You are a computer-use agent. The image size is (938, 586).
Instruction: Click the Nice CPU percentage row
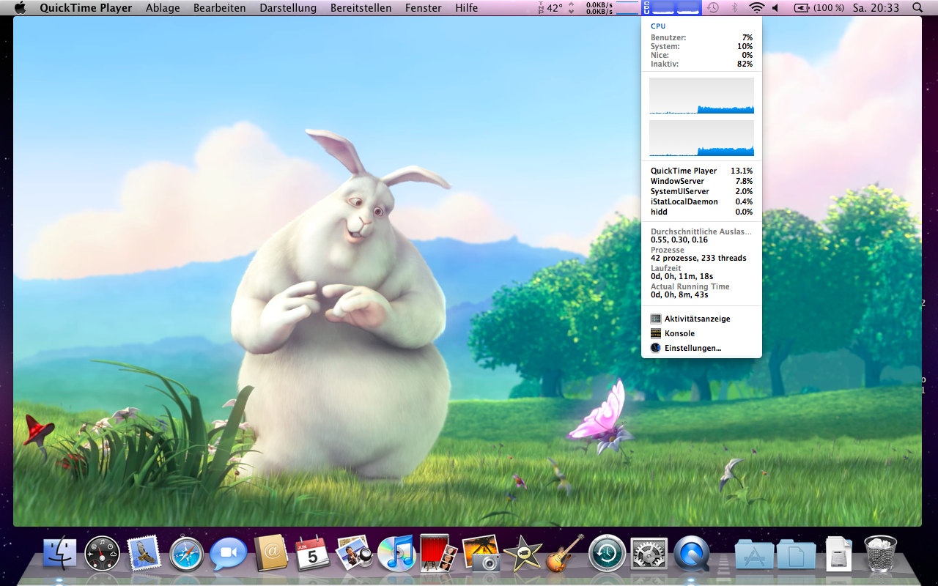(701, 55)
